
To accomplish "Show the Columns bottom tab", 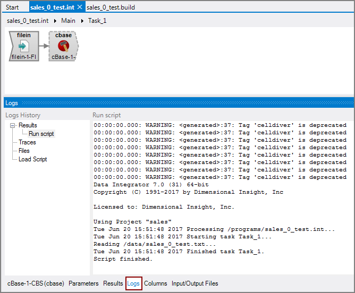I will pos(155,283).
